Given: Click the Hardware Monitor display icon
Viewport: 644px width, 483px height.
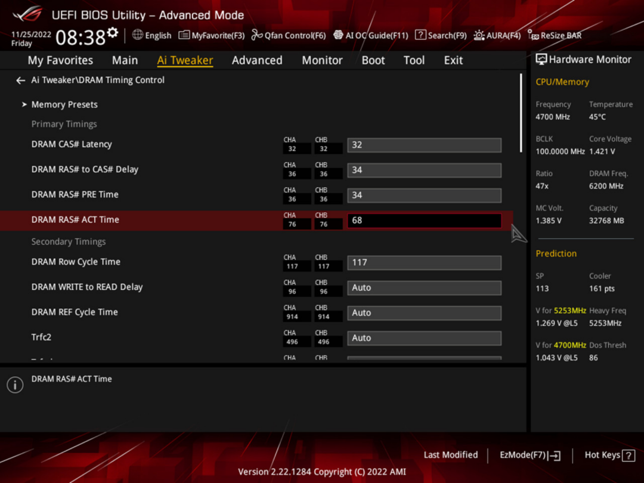Looking at the screenshot, I should click(x=541, y=60).
